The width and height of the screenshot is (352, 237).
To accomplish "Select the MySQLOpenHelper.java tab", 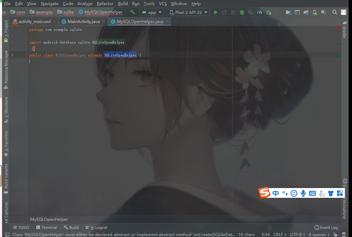I will (x=140, y=22).
